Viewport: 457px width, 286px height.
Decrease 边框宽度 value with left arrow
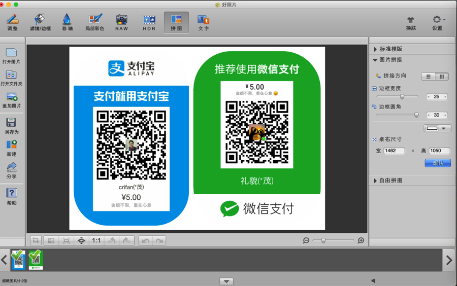[x=429, y=96]
